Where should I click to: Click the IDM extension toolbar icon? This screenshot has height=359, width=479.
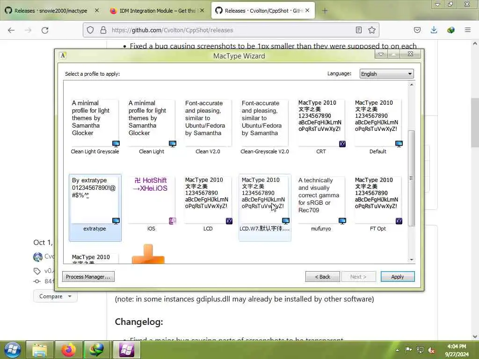451,30
